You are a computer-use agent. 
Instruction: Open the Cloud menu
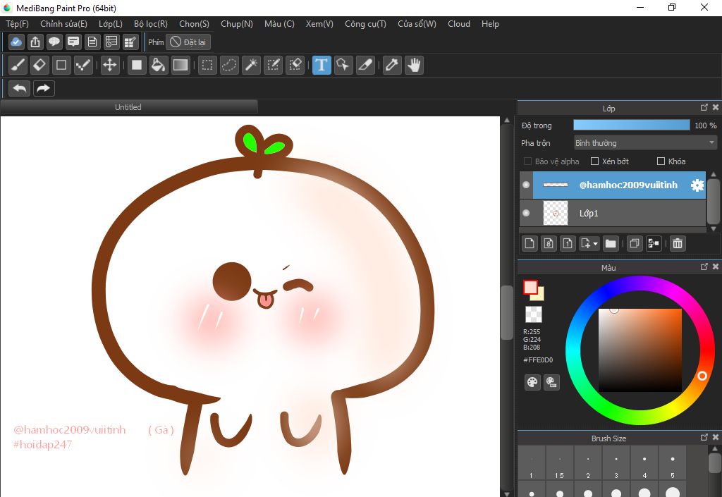point(458,24)
